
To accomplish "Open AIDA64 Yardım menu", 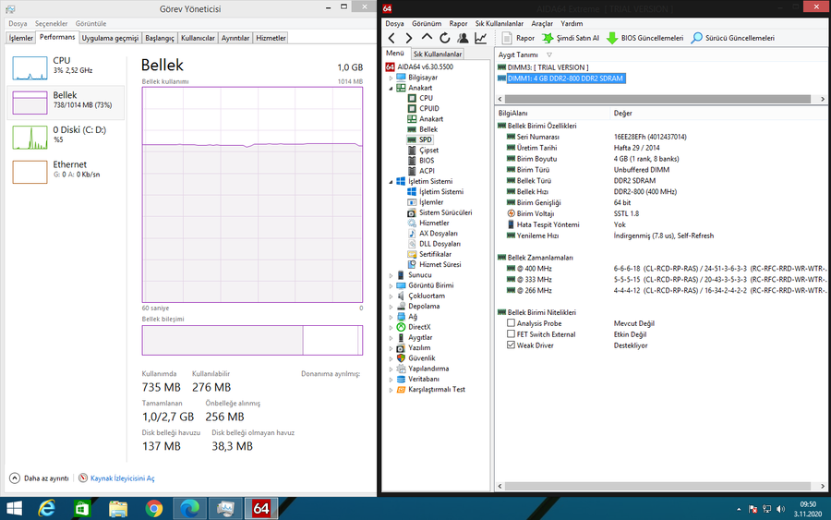I will tap(572, 24).
